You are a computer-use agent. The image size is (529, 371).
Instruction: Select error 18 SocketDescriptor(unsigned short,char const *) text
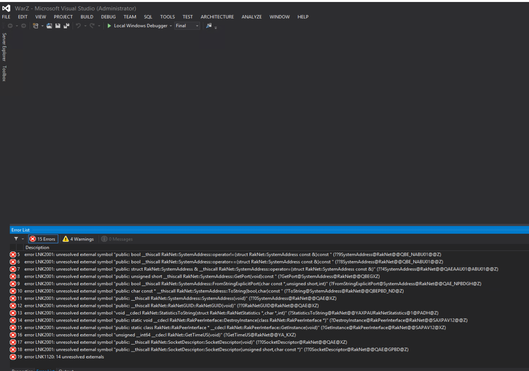(x=216, y=350)
